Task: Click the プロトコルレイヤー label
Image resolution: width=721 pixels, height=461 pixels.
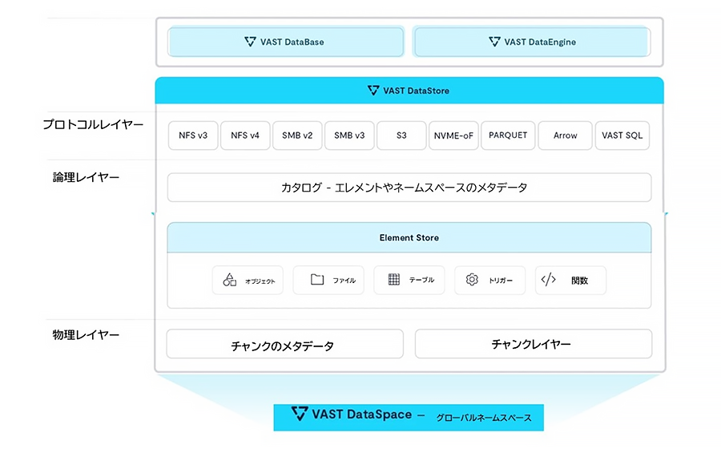Action: point(93,124)
